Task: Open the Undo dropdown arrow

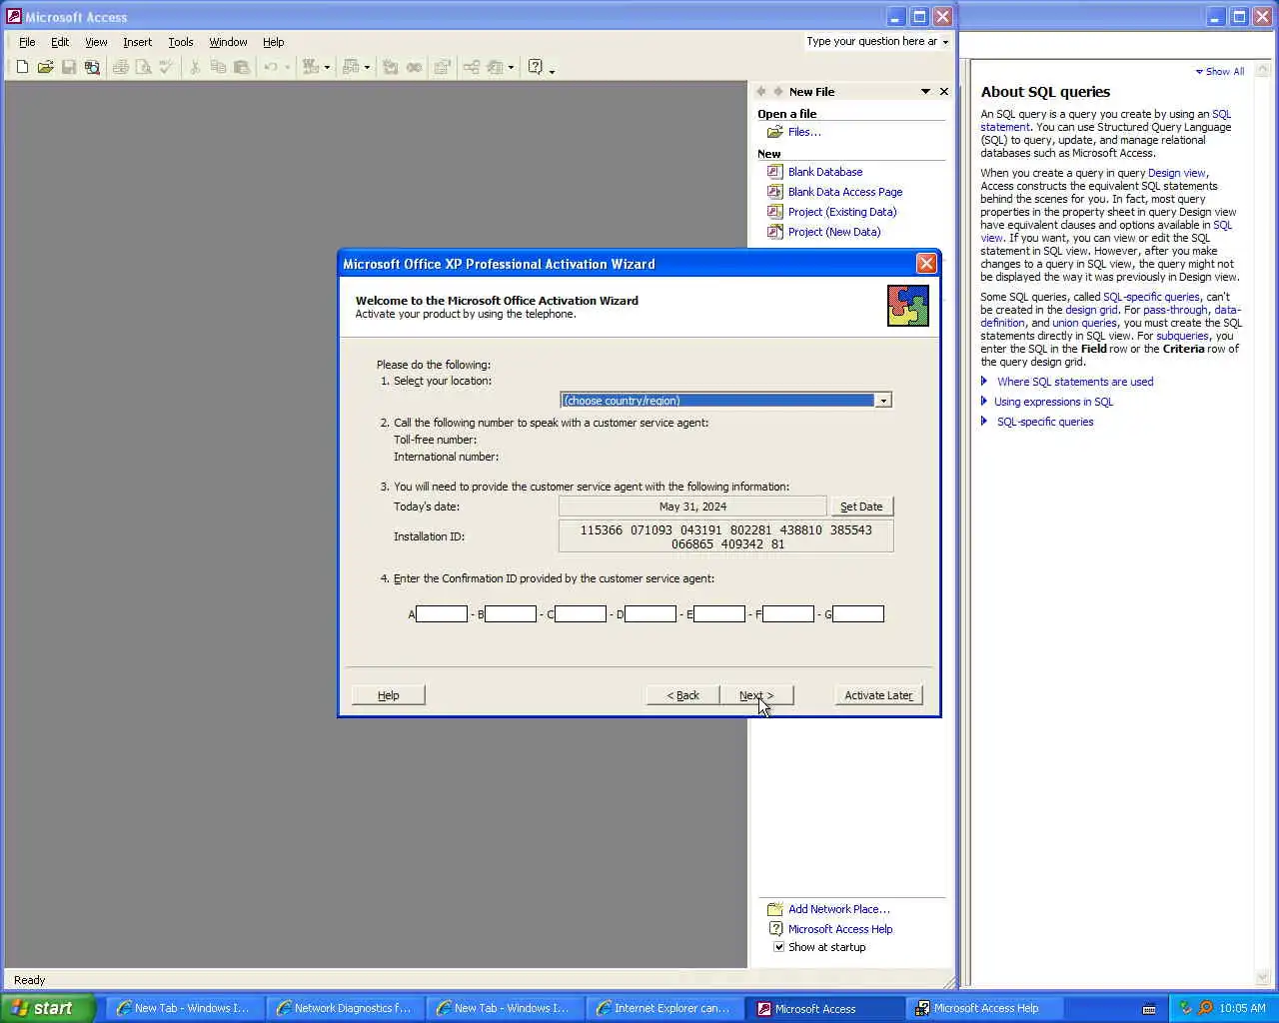Action: pos(288,67)
